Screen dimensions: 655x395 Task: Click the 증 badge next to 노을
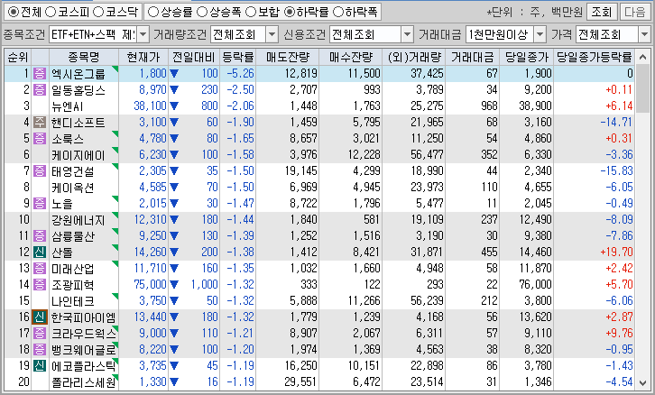(x=40, y=203)
